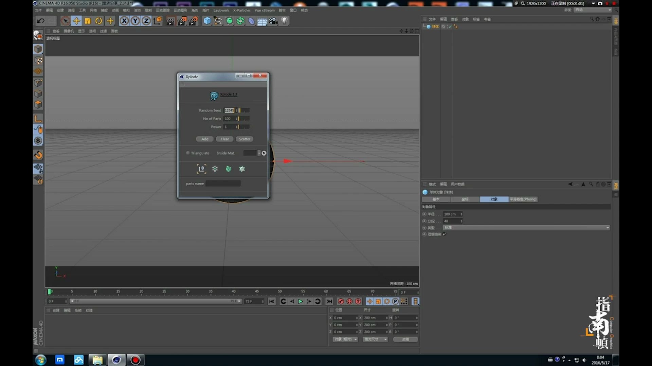The image size is (652, 366).
Task: Open the Vue xStream menu
Action: 265,11
